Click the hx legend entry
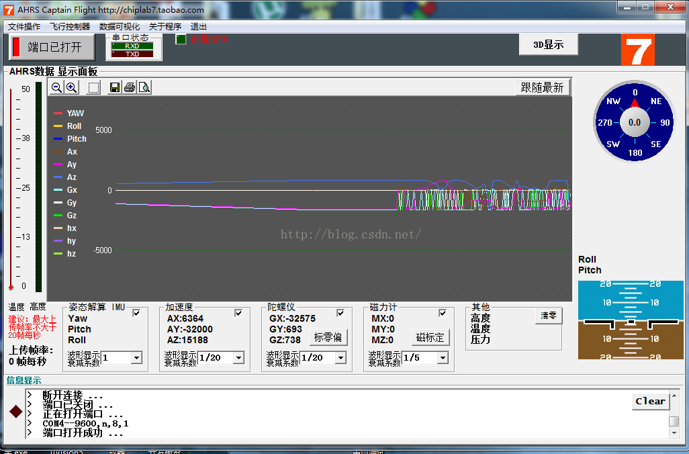The image size is (689, 454). click(65, 228)
